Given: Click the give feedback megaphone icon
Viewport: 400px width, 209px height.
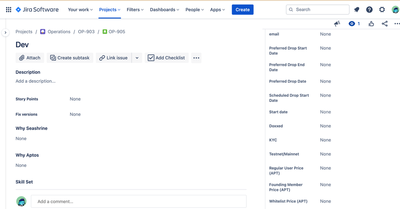Looking at the screenshot, I should (x=337, y=24).
